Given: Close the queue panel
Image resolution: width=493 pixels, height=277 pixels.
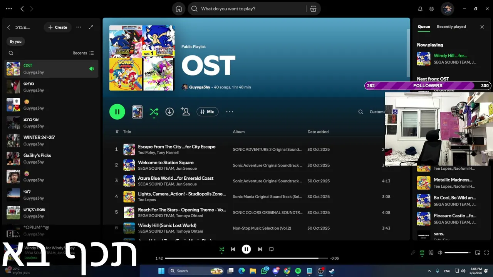Looking at the screenshot, I should coord(482,27).
